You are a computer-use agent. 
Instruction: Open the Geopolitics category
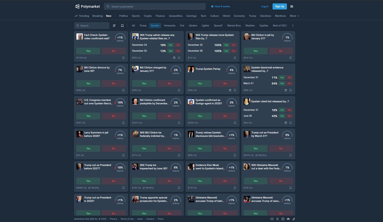(176, 16)
